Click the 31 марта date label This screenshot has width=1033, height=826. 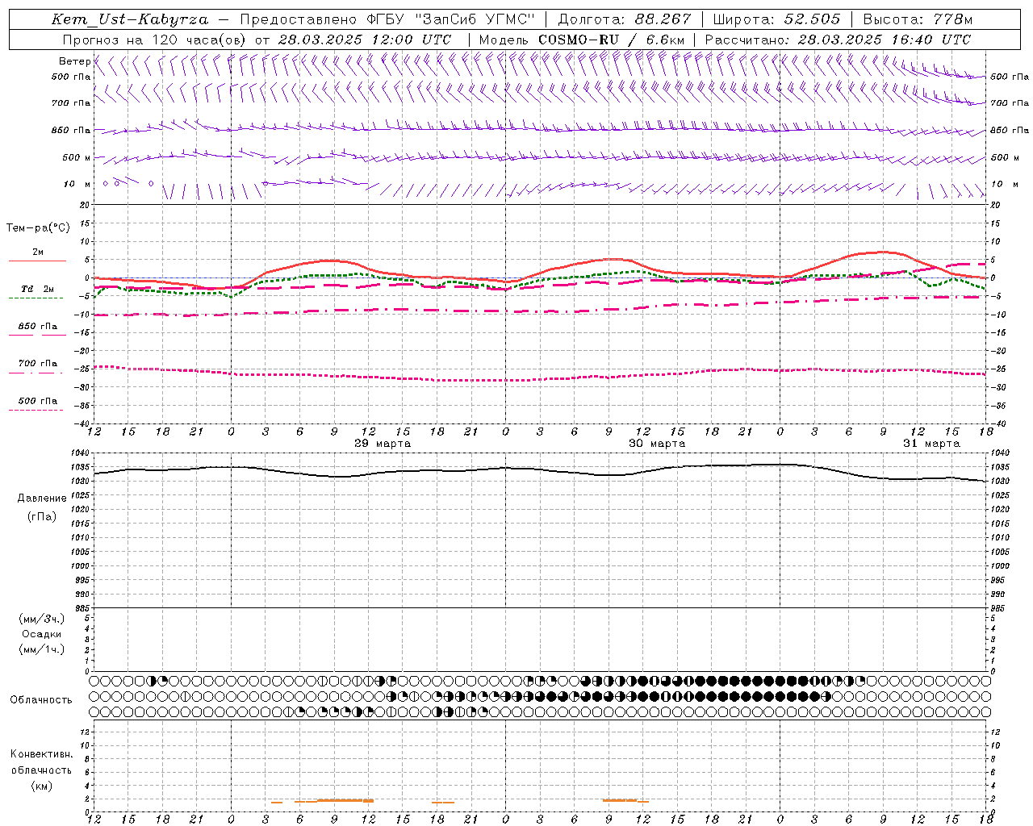click(x=931, y=444)
